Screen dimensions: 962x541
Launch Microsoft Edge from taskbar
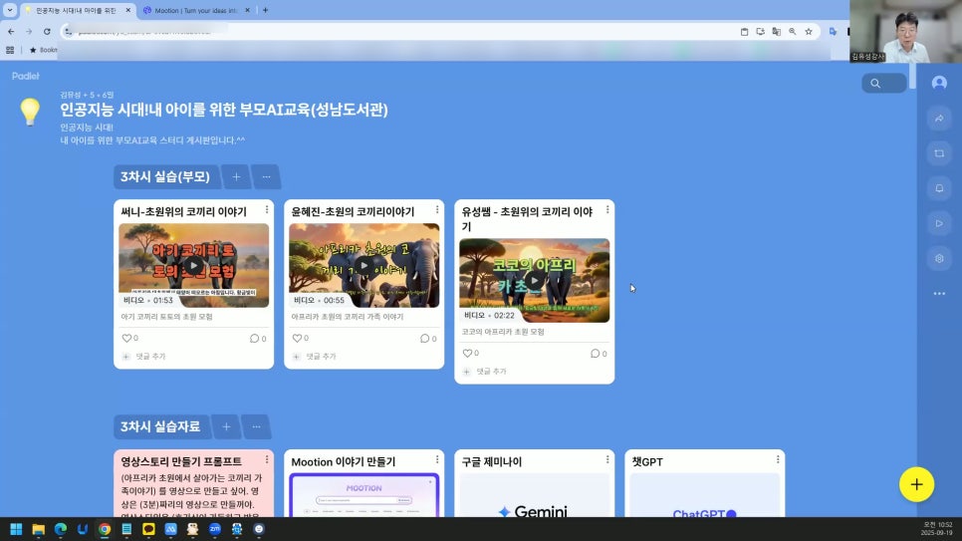click(x=61, y=529)
